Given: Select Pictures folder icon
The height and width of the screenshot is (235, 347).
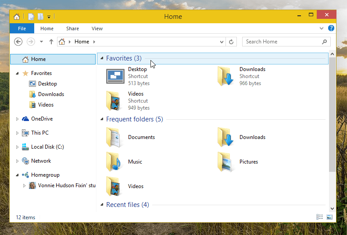Looking at the screenshot, I should [x=225, y=162].
